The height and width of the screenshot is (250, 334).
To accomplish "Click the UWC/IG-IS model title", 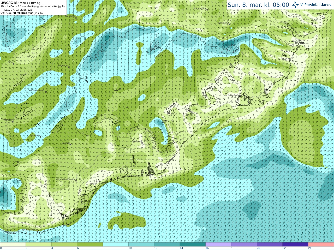I will (x=9, y=3).
